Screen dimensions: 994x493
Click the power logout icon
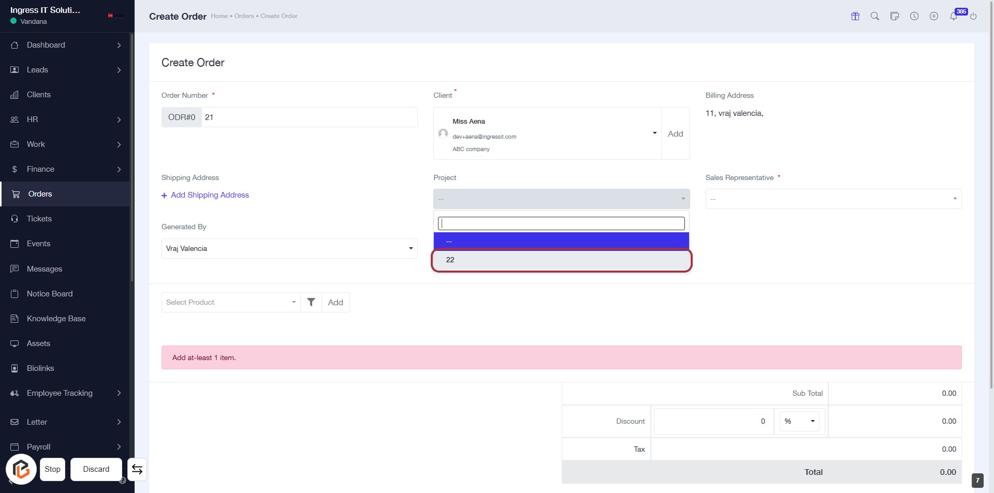coord(973,16)
